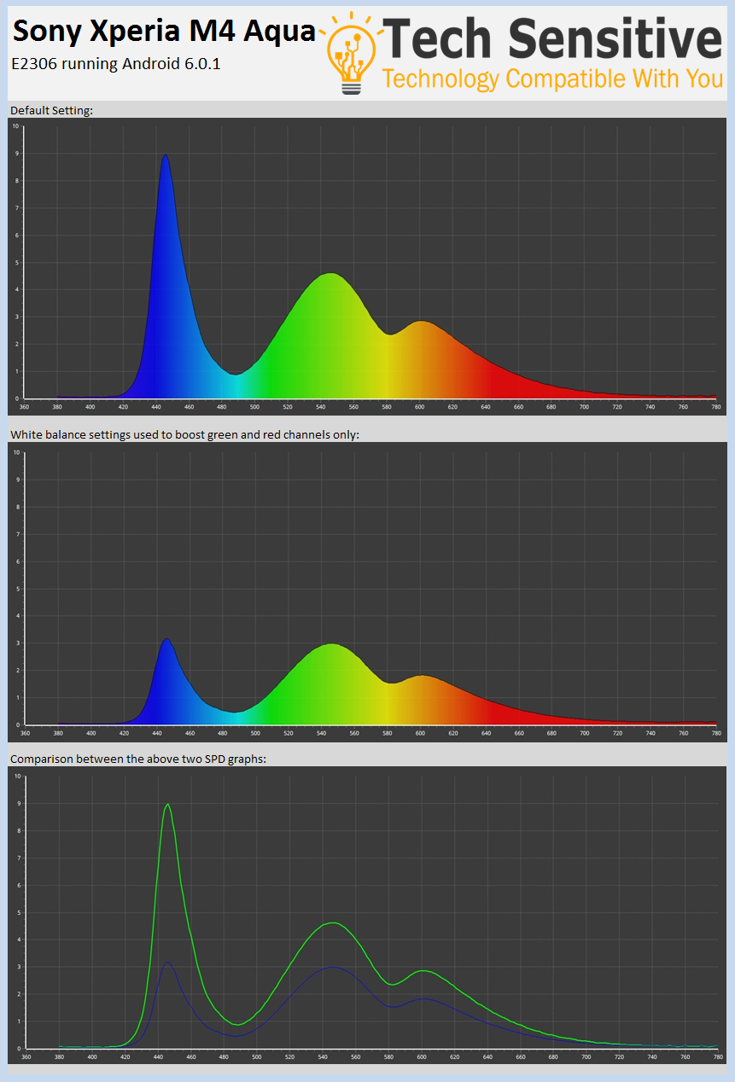735x1082 pixels.
Task: Click the White balance settings heading
Action: tap(185, 434)
